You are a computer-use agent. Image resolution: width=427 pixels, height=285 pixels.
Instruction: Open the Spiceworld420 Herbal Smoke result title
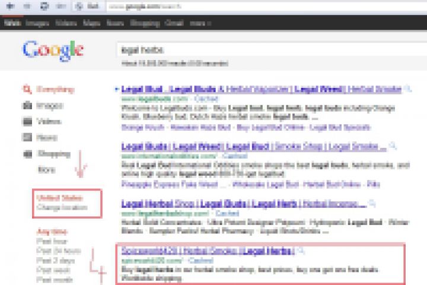tap(208, 251)
